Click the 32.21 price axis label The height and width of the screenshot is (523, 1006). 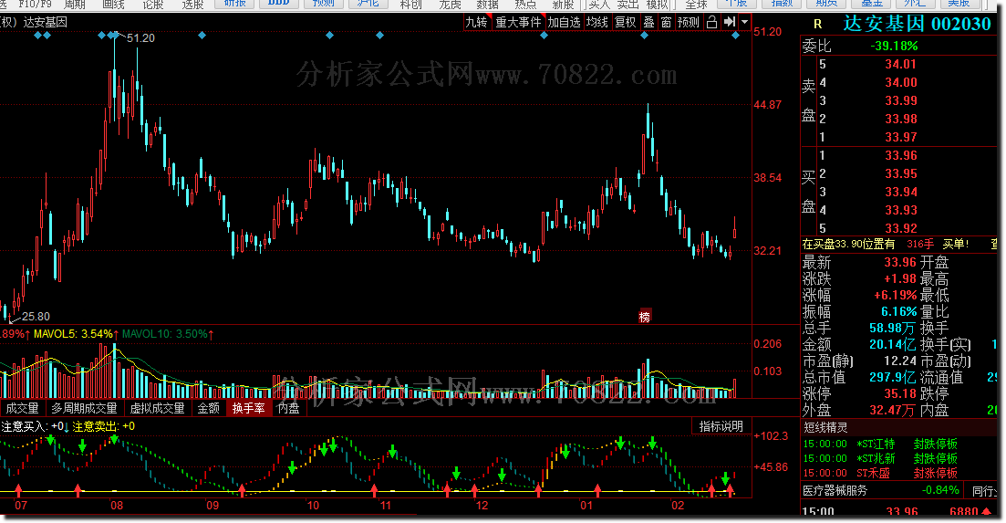tap(767, 251)
